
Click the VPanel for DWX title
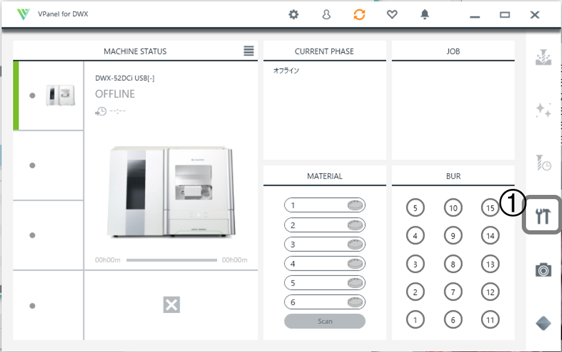63,14
